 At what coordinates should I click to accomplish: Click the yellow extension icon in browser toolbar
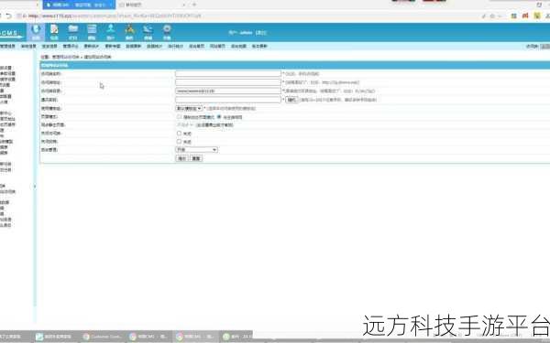(x=537, y=16)
